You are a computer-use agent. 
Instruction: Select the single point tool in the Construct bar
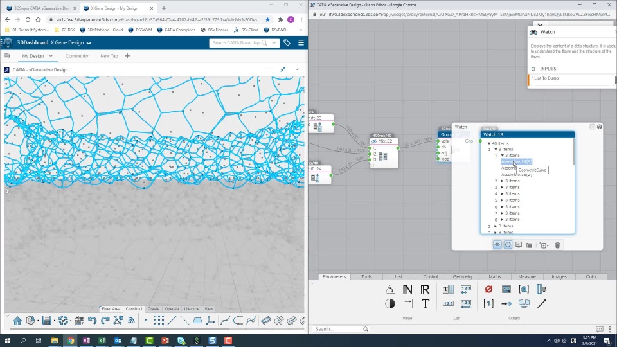point(146,321)
